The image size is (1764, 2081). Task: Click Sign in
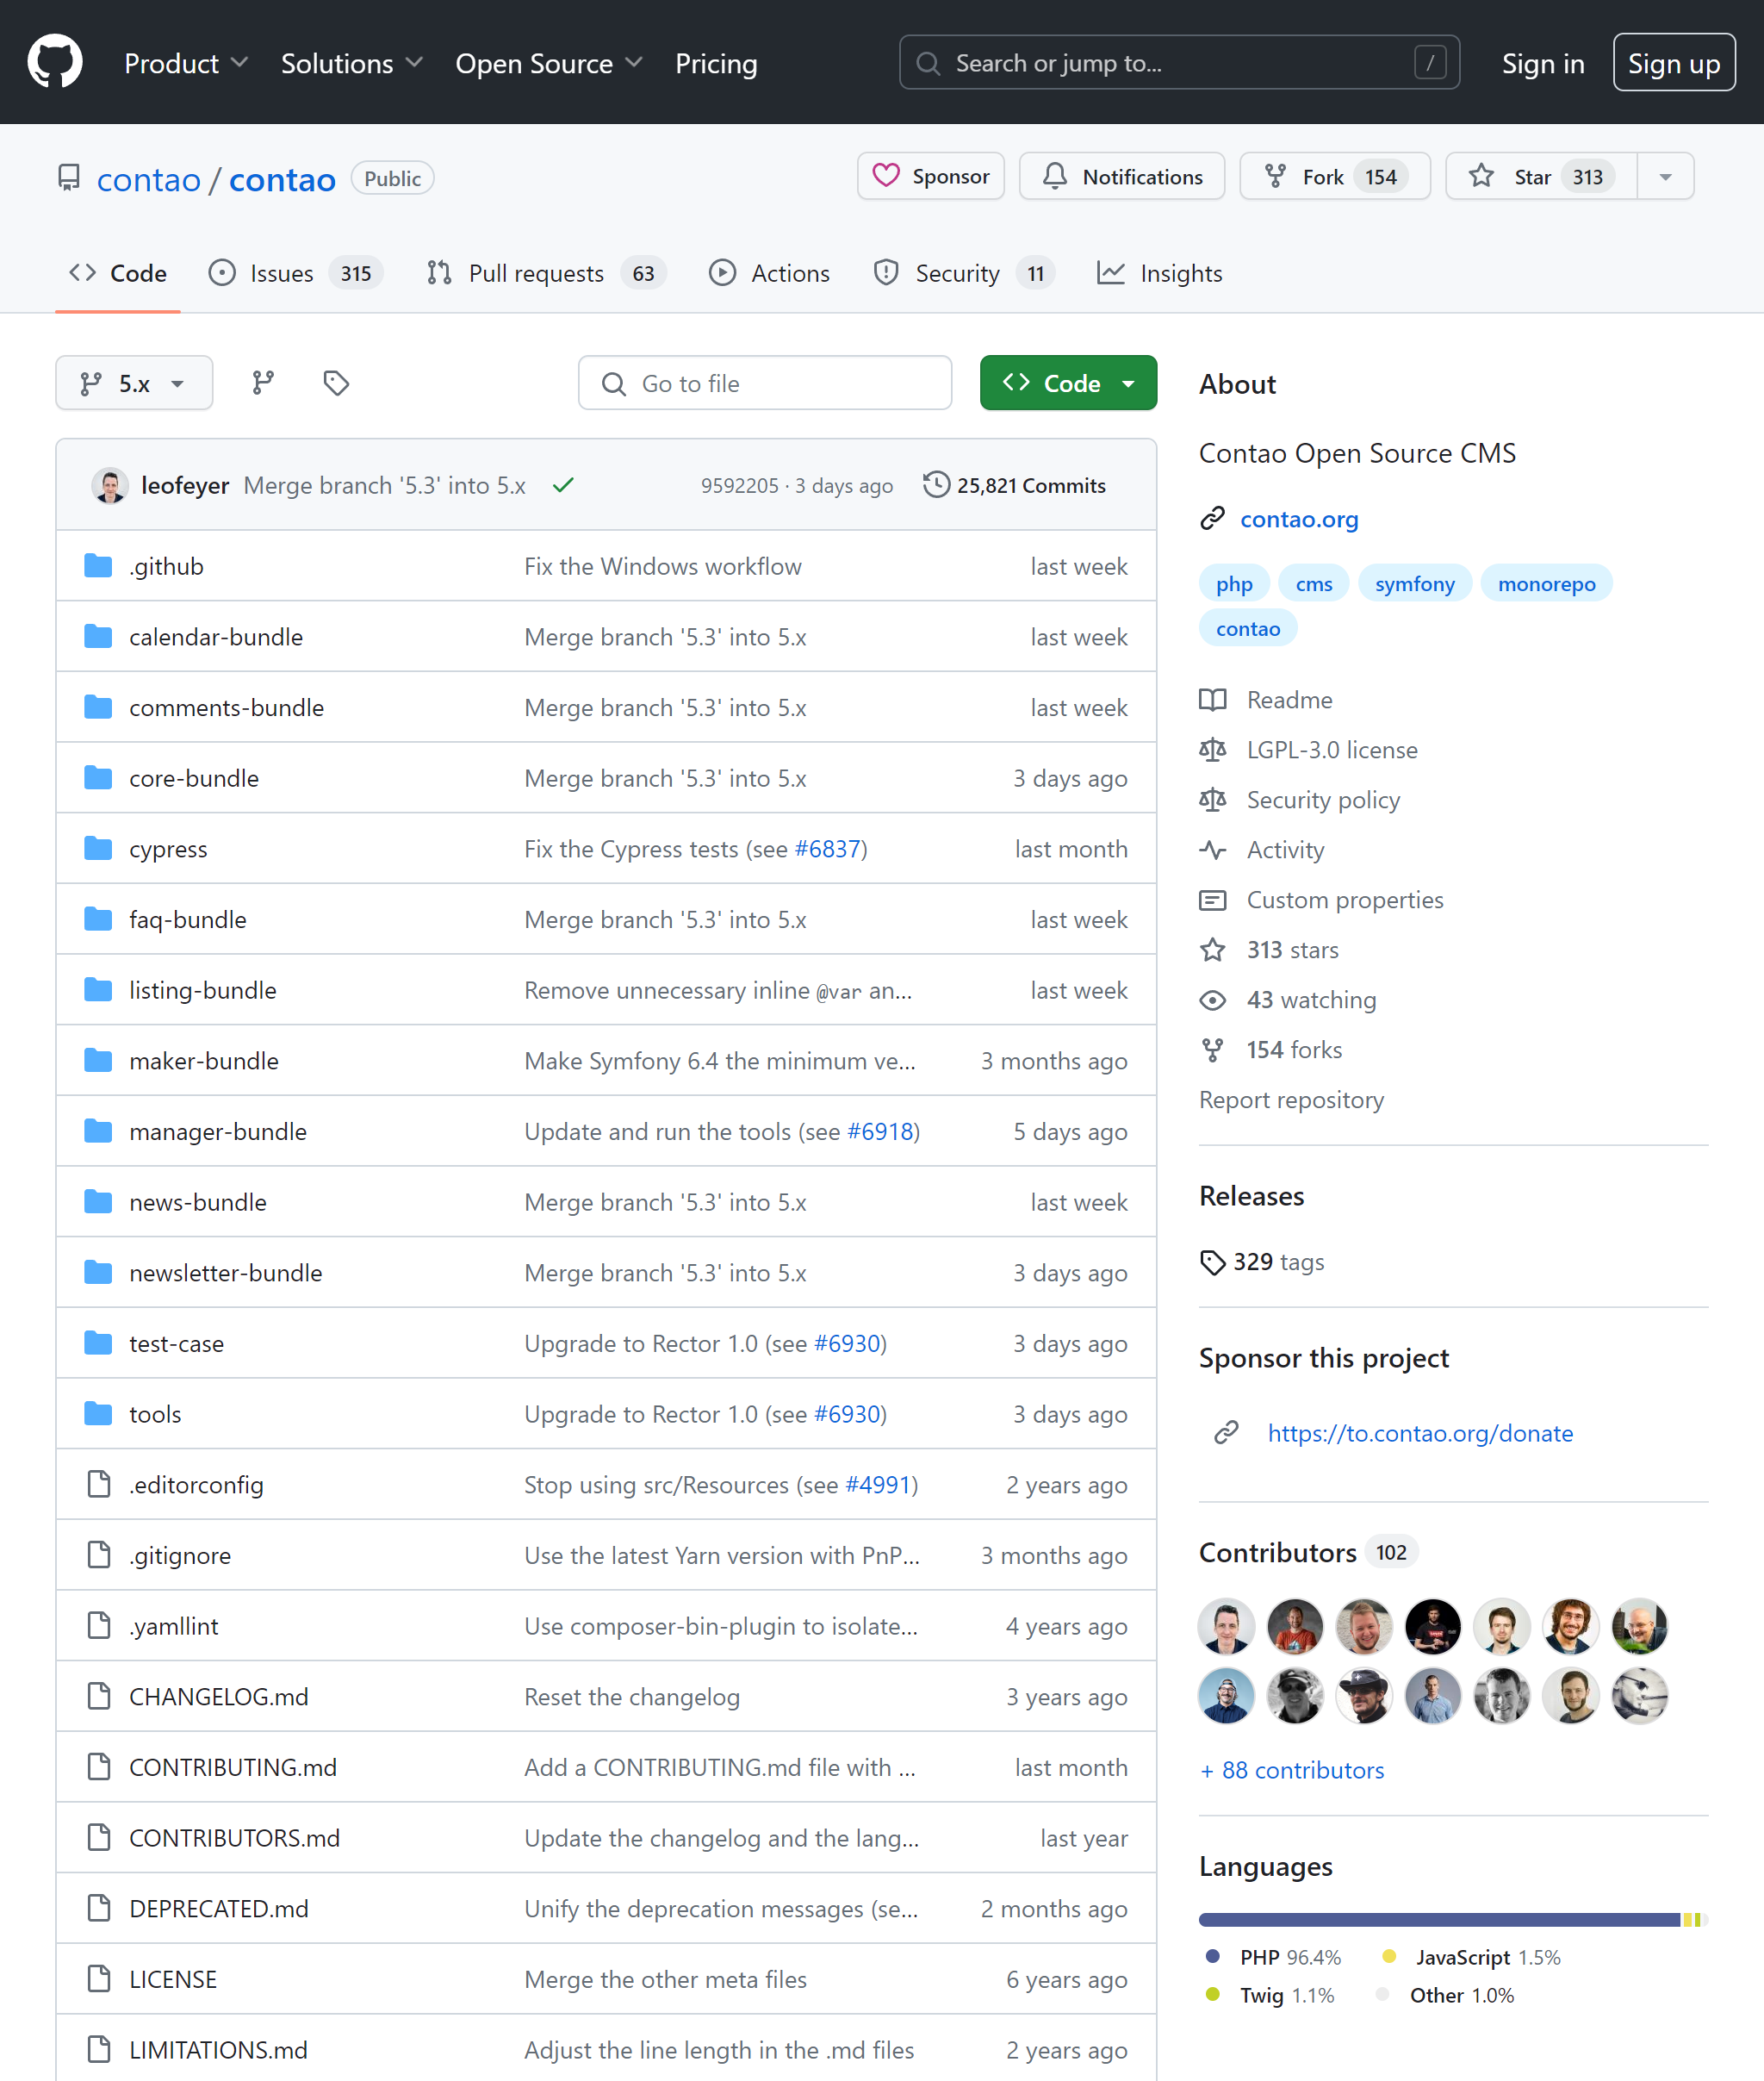[1542, 63]
